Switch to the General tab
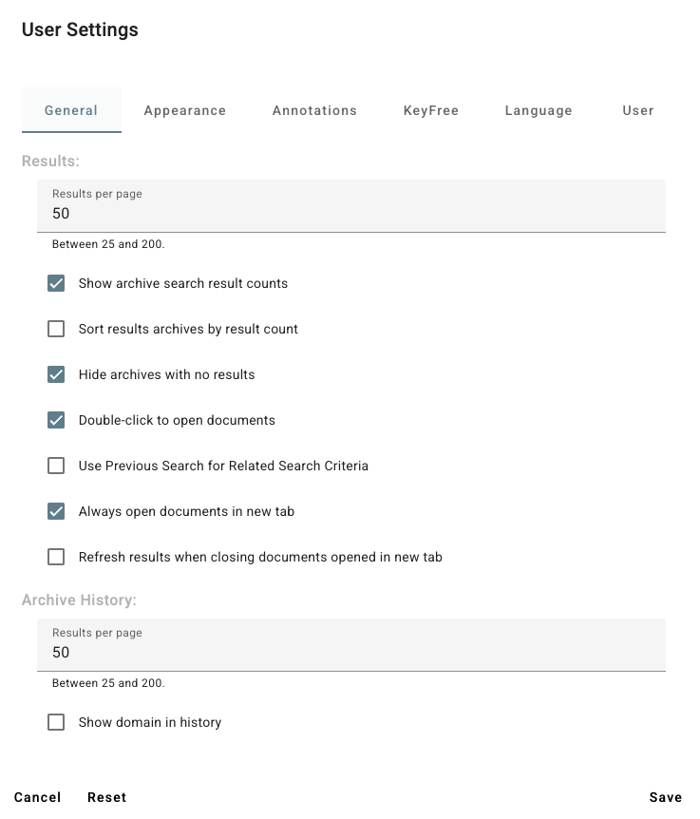 point(71,110)
